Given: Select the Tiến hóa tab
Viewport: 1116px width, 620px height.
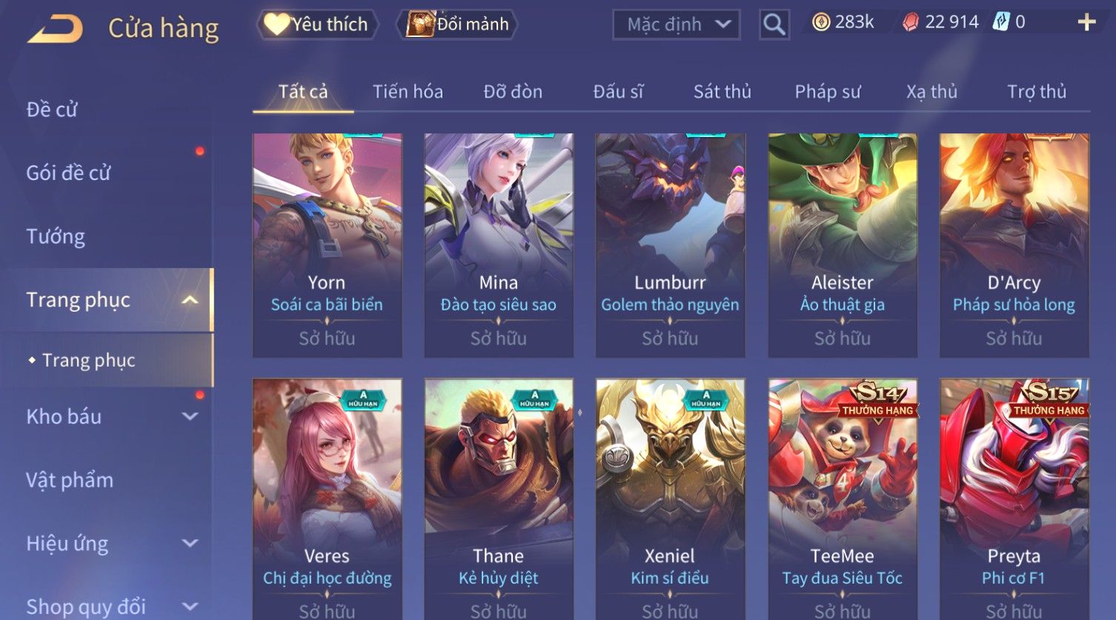Looking at the screenshot, I should (x=408, y=92).
